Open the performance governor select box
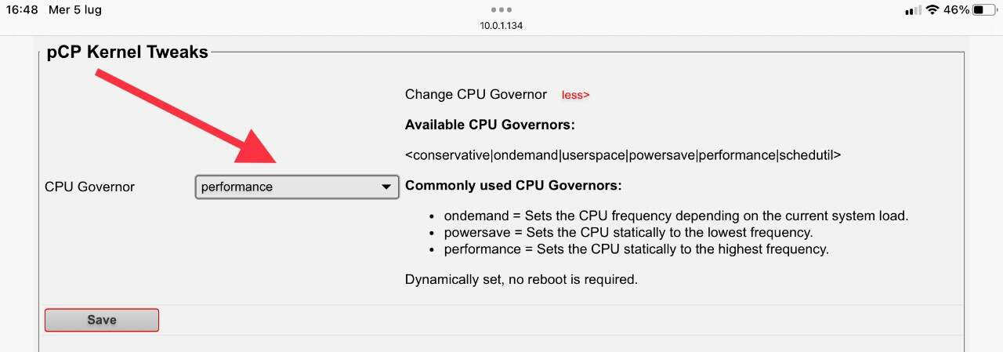Screen dimensions: 1003x352 click(297, 187)
